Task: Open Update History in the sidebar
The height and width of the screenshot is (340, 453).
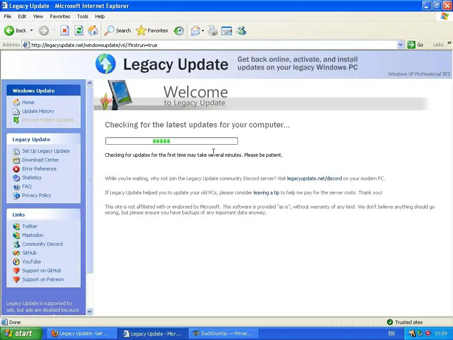Action: point(38,111)
